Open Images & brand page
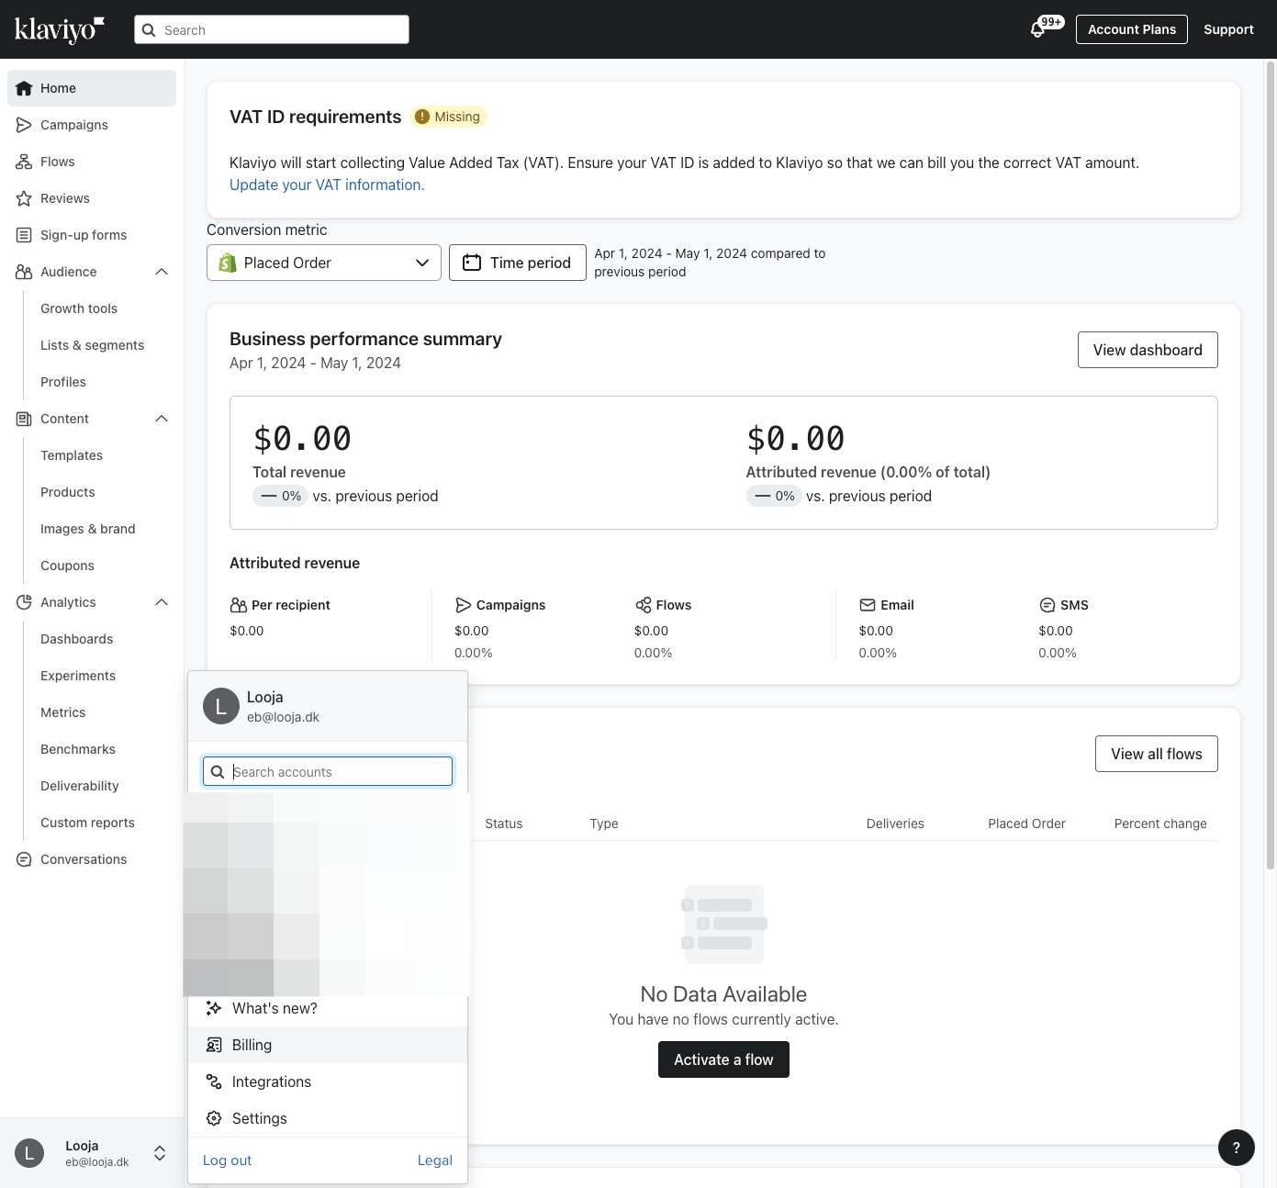Image resolution: width=1277 pixels, height=1188 pixels. (x=88, y=529)
